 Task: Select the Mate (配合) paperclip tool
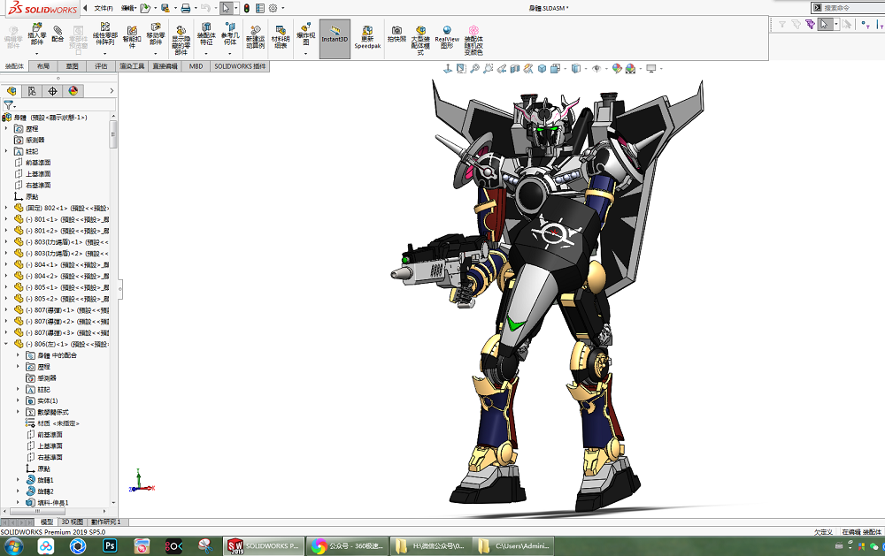(58, 34)
